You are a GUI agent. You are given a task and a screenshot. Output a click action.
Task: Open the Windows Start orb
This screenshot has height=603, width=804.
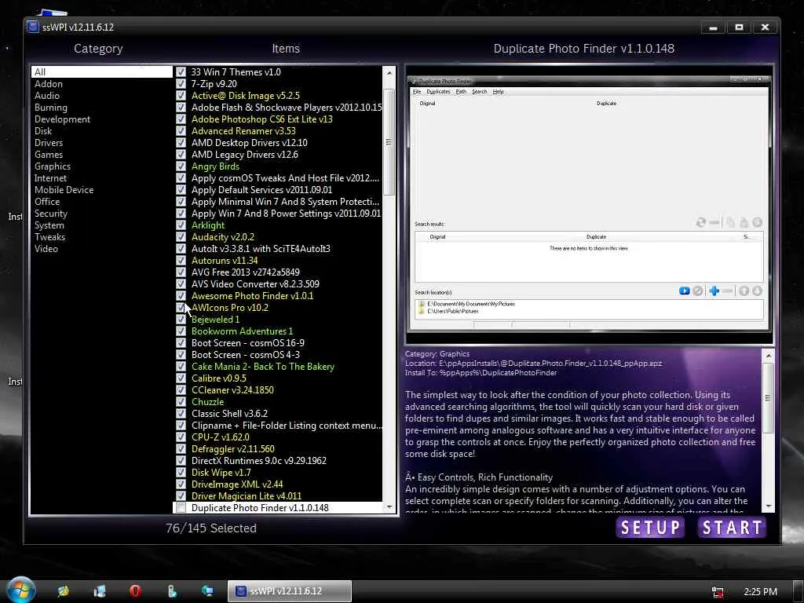point(20,590)
